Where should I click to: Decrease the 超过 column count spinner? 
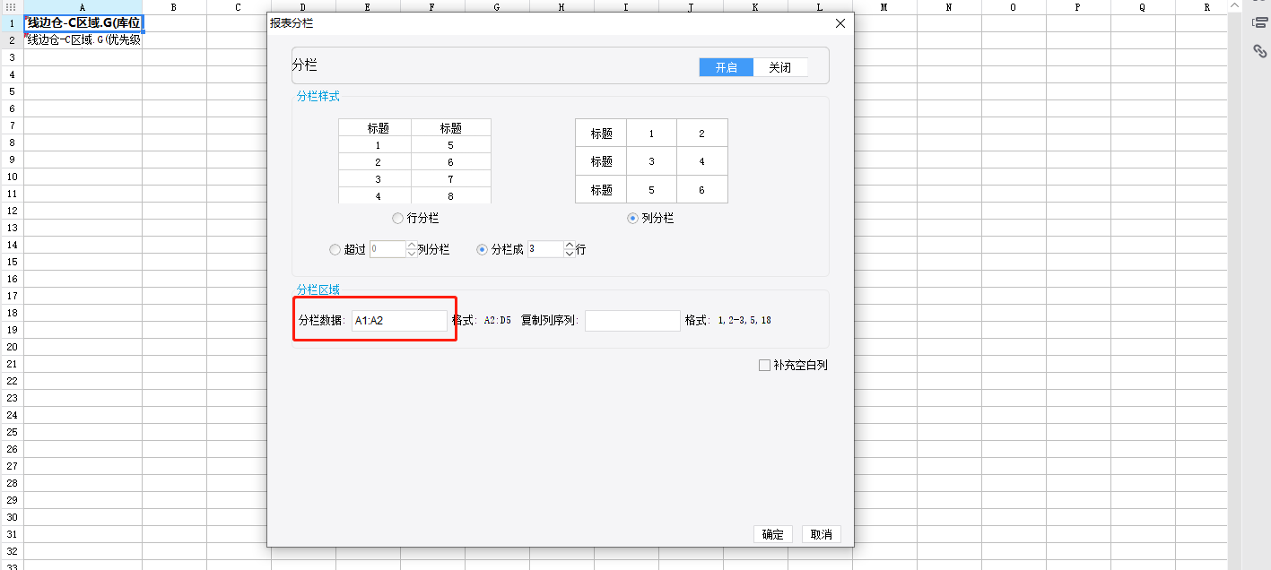coord(412,254)
